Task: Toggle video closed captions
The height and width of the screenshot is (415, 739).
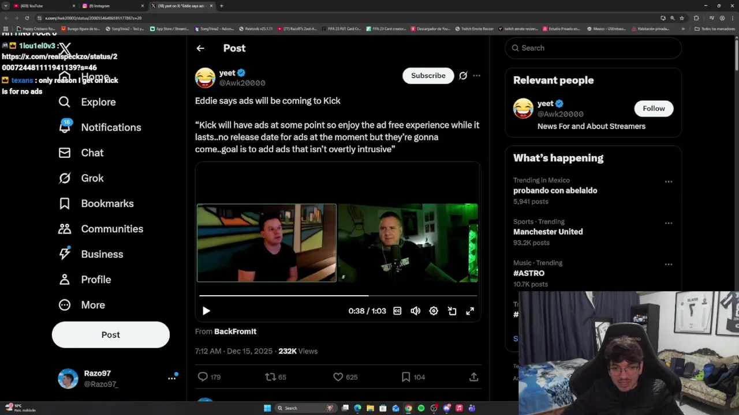Action: [397, 311]
